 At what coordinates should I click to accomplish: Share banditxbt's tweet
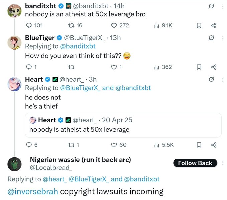214,25
